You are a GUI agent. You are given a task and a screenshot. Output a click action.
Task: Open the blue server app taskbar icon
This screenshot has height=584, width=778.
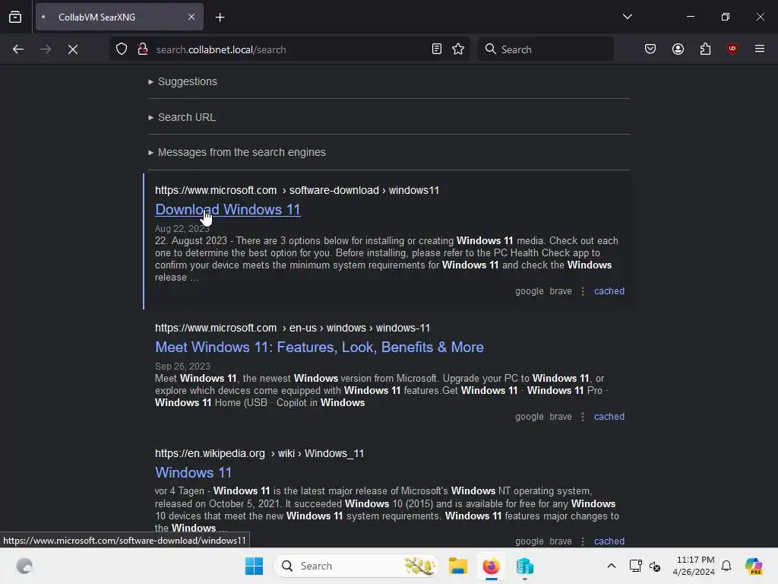point(524,566)
